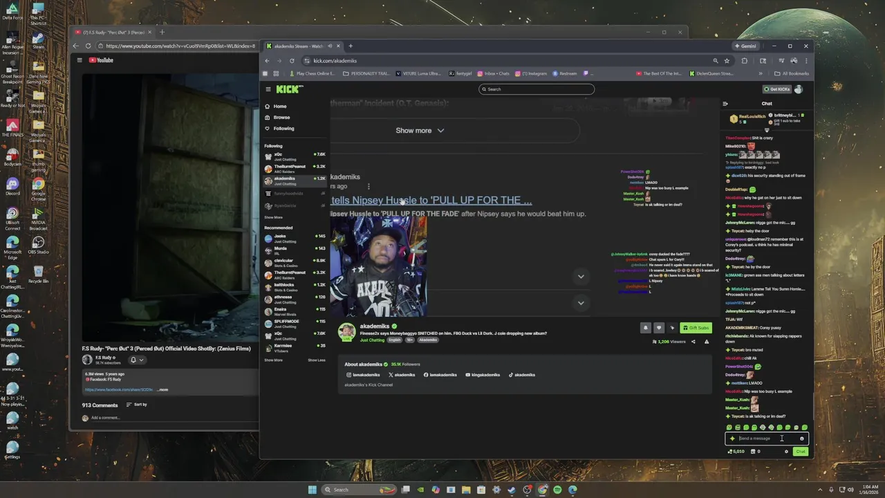885x498 pixels.
Task: Open the emoji picker in chat input
Action: 802,439
